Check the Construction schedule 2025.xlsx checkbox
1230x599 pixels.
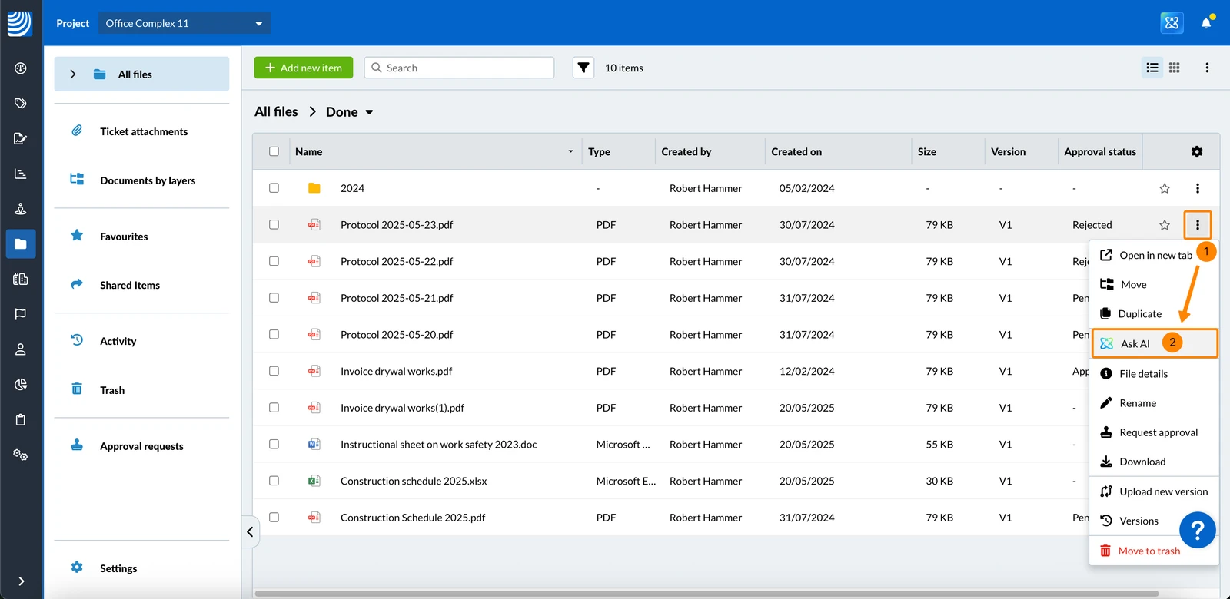coord(274,481)
